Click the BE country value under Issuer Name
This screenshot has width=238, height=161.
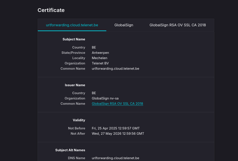(x=94, y=93)
